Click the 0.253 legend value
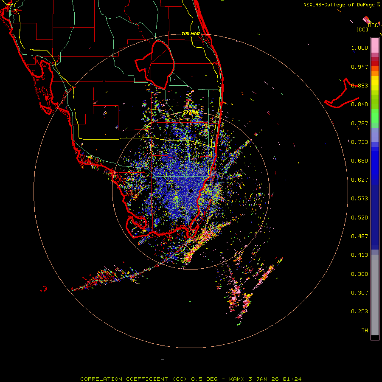 360,312
